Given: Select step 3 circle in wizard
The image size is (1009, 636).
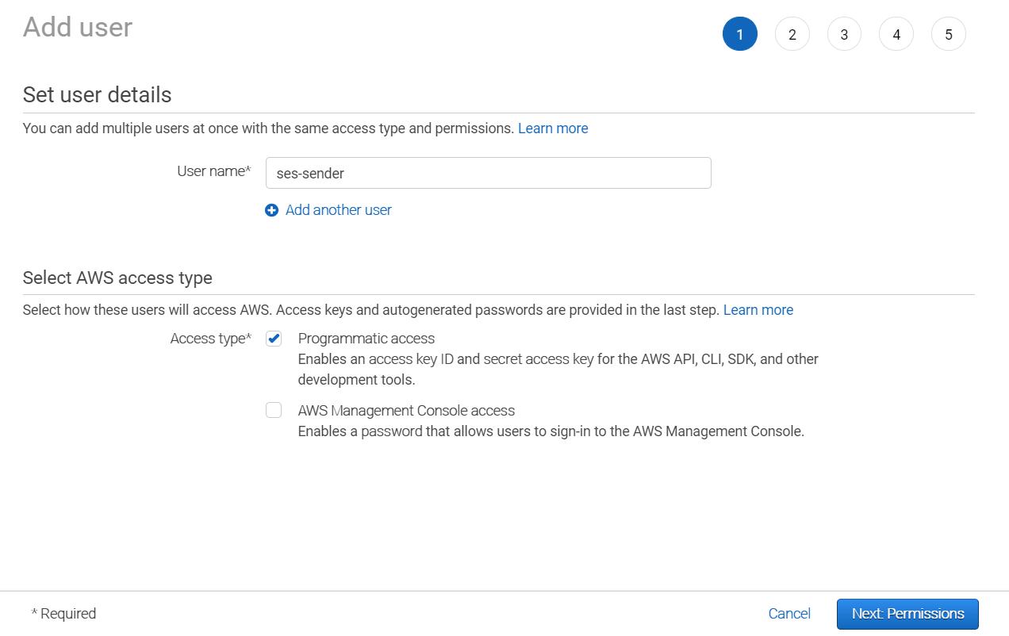Looking at the screenshot, I should pyautogui.click(x=844, y=35).
